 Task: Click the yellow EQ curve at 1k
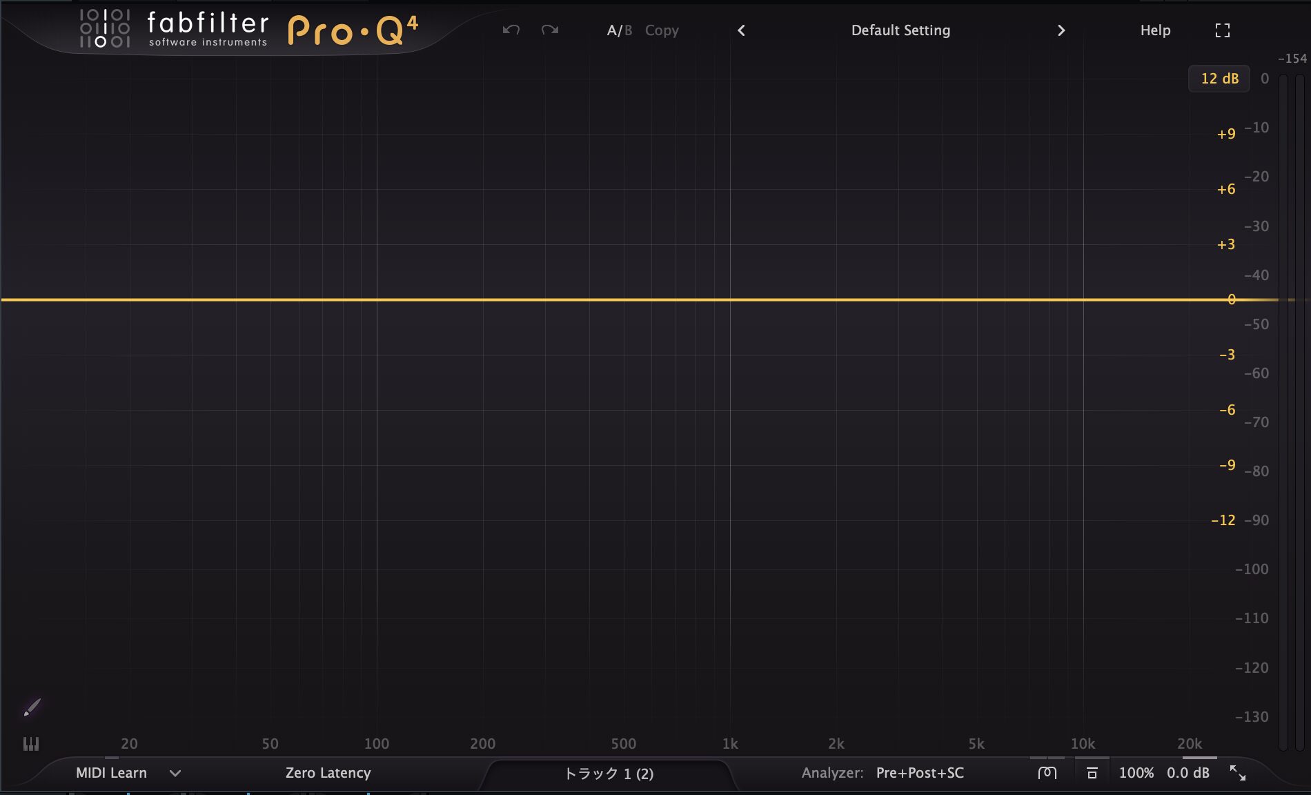(730, 300)
